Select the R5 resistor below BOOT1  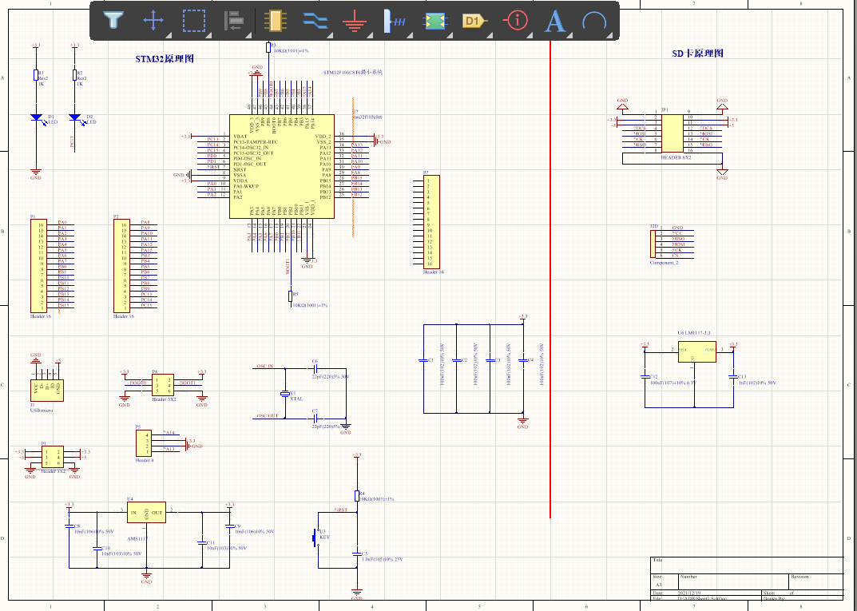[x=290, y=296]
